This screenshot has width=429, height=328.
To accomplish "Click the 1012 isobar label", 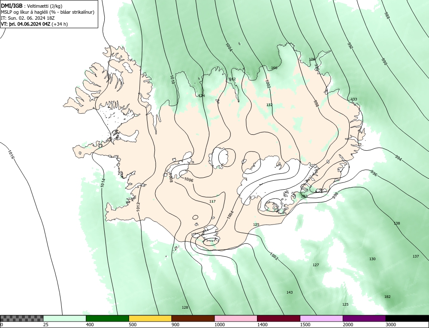I will pyautogui.click(x=138, y=207).
